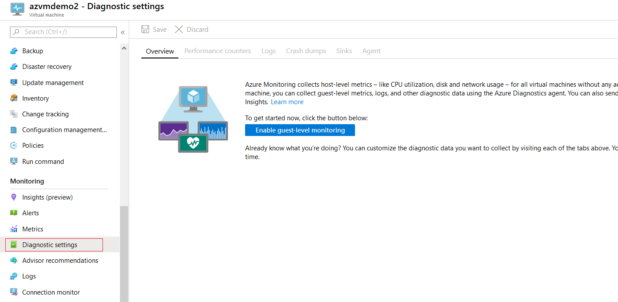This screenshot has height=302, width=618.
Task: Click the Metrics chart icon
Action: [x=14, y=229]
